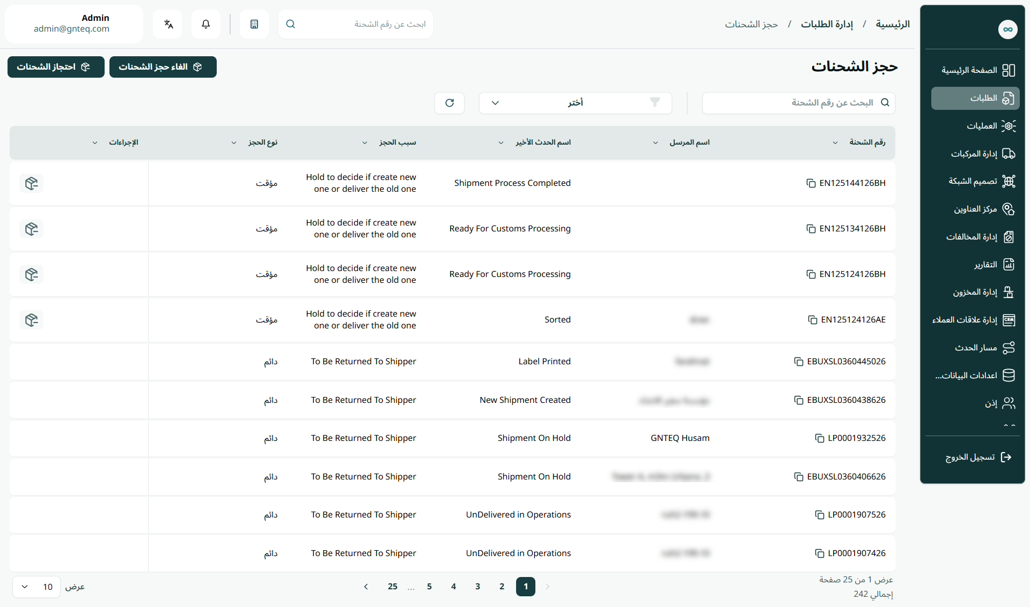Open مسار الحدث in sidebar
The width and height of the screenshot is (1030, 607).
pyautogui.click(x=975, y=348)
